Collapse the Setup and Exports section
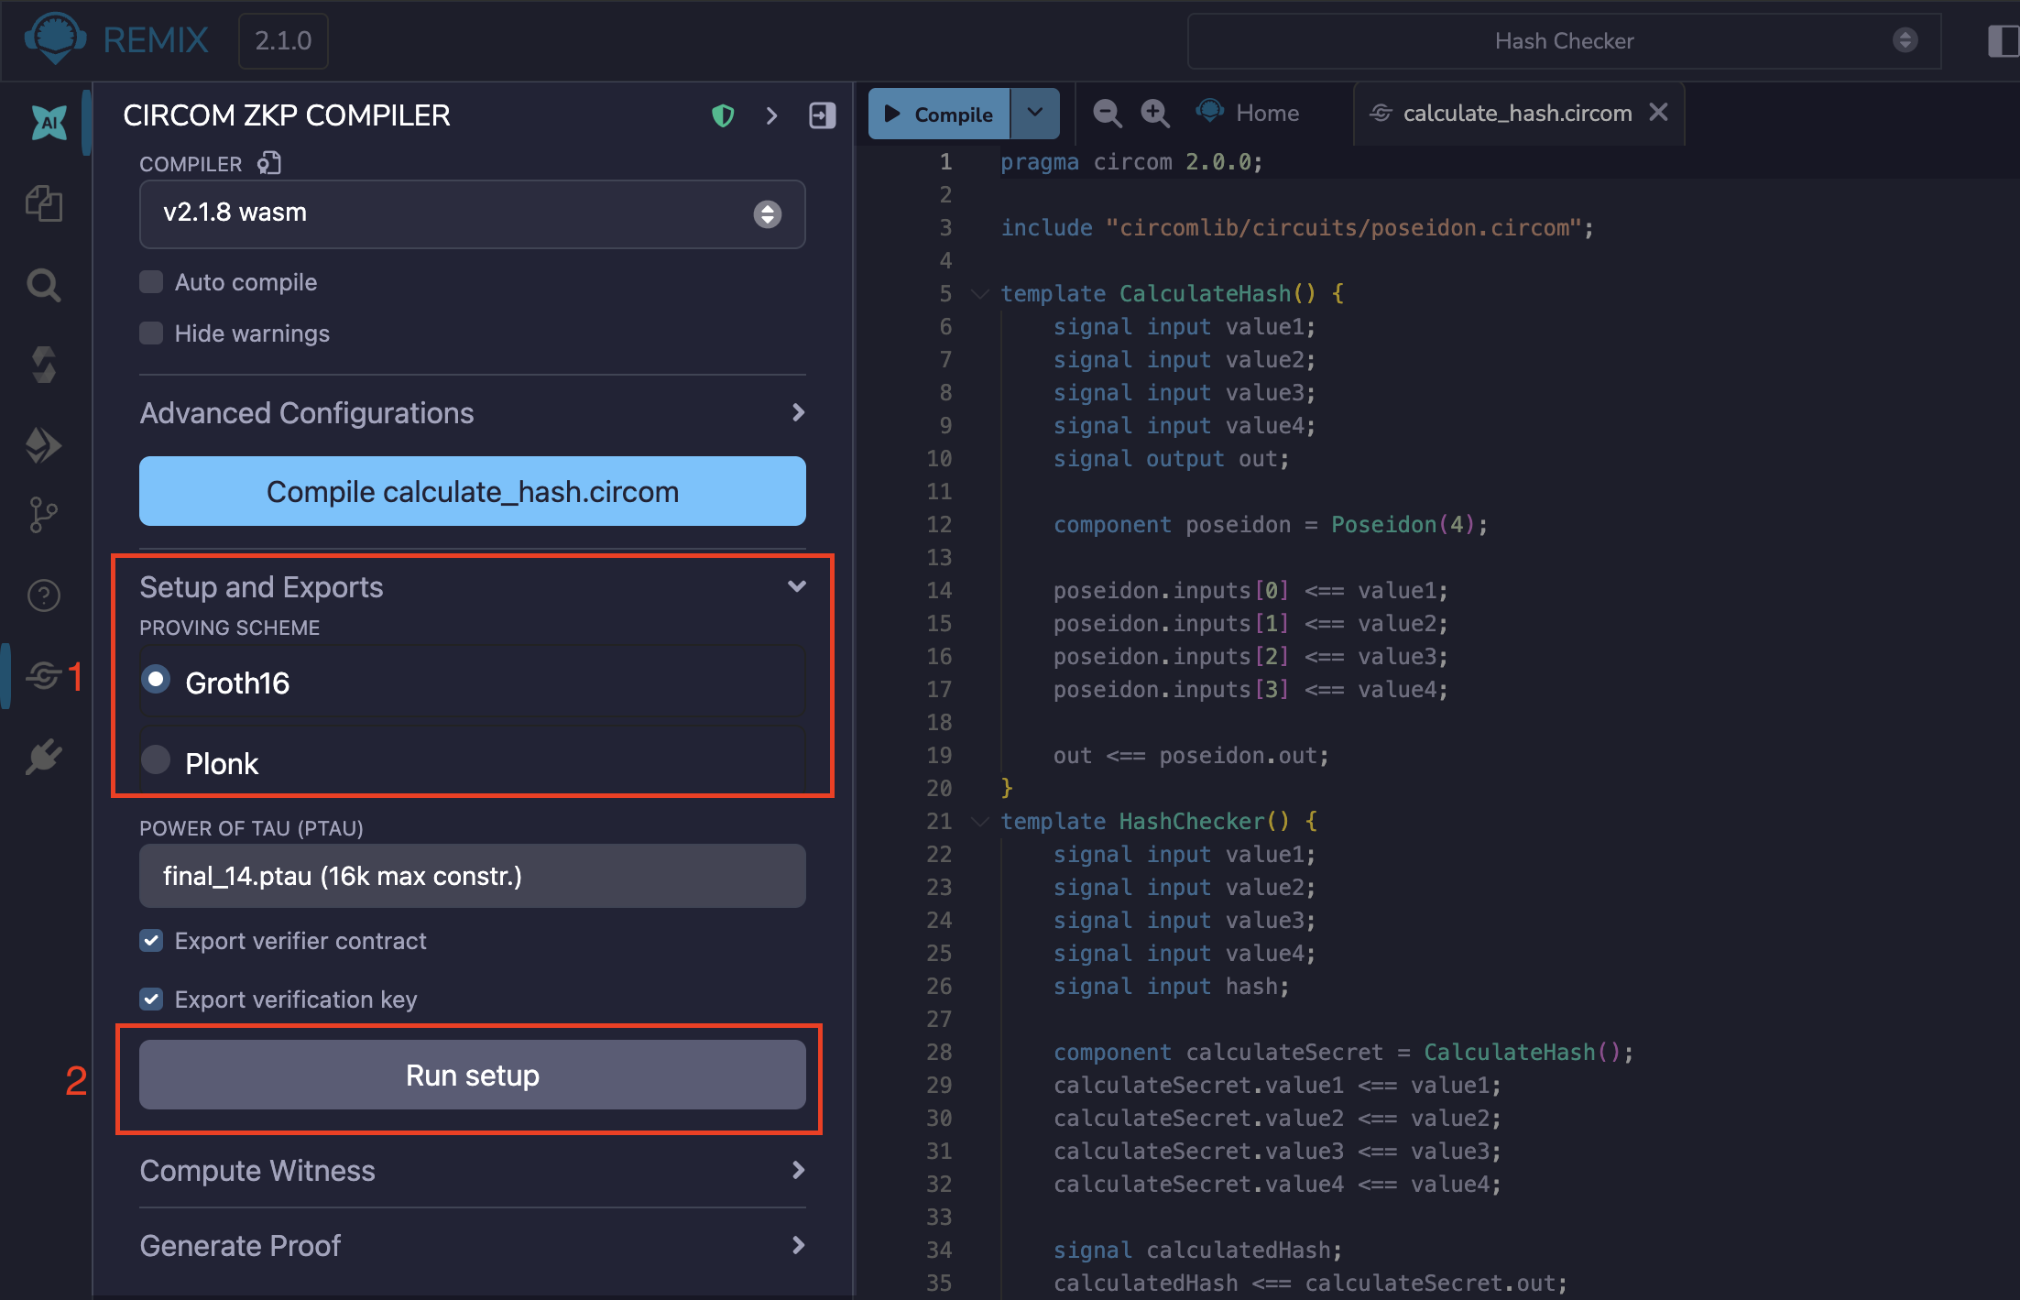 (473, 587)
